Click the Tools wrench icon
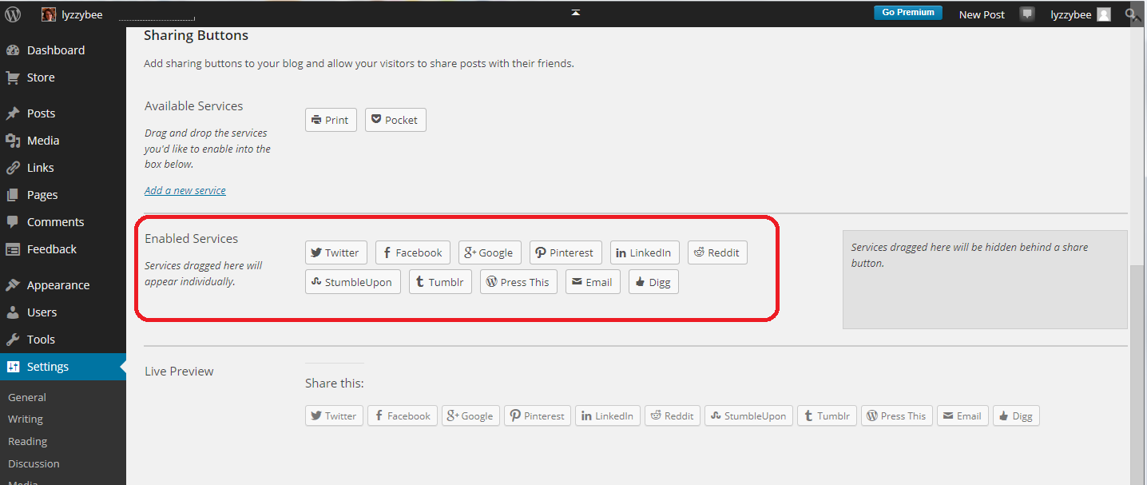The width and height of the screenshot is (1147, 485). tap(13, 340)
